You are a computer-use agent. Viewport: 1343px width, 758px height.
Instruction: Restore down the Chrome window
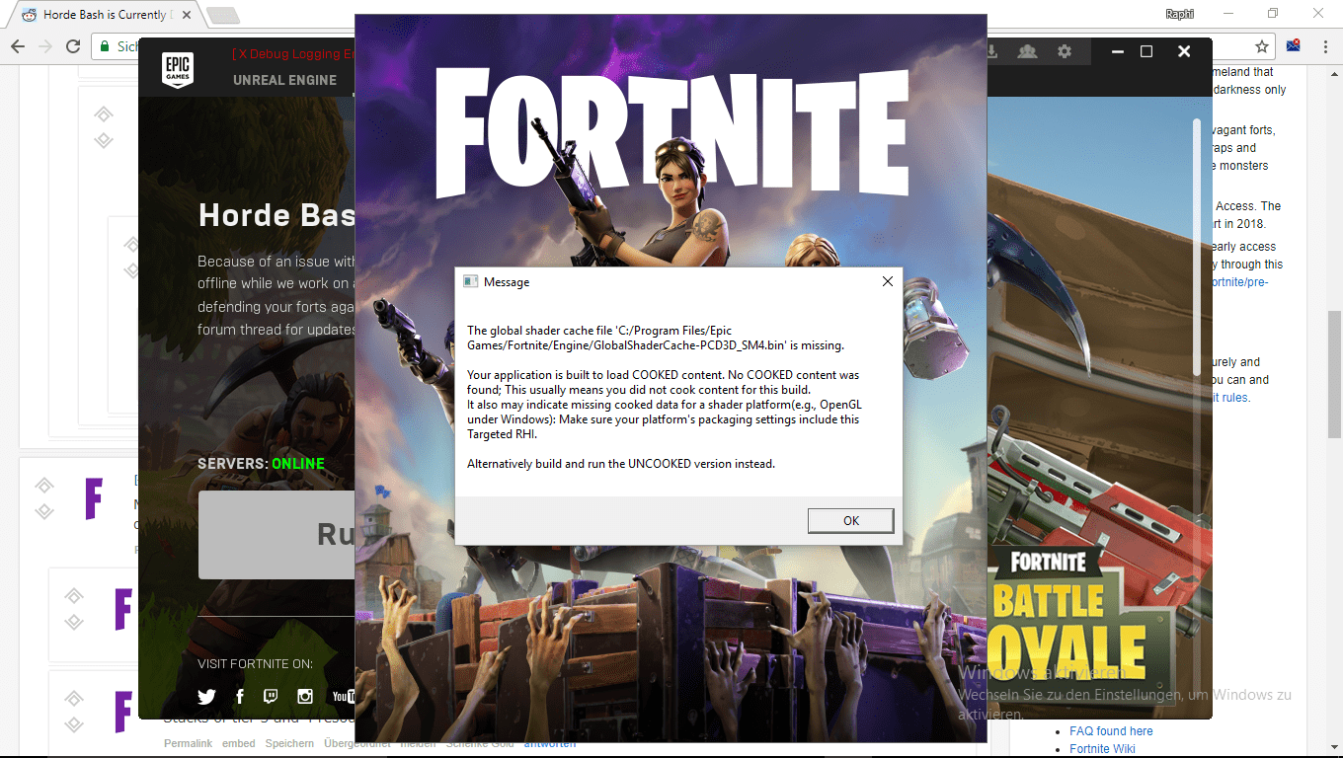coord(1273,14)
